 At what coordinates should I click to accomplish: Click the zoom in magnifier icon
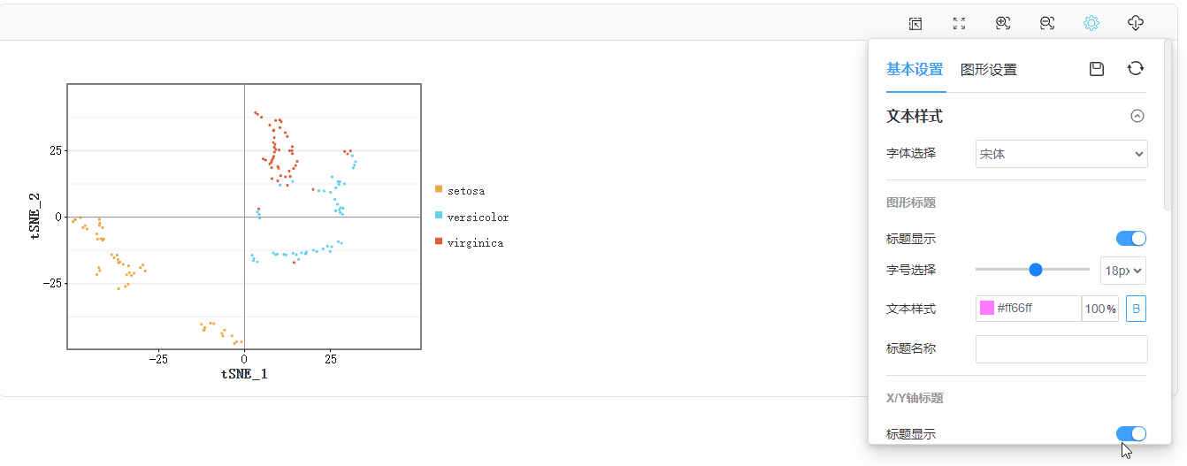pos(1003,24)
